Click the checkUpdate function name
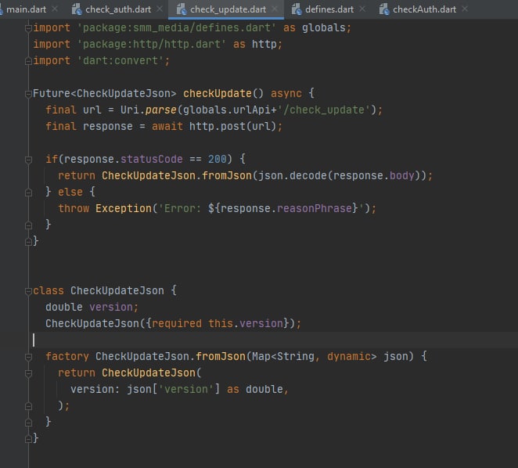This screenshot has height=468, width=518. coord(218,94)
